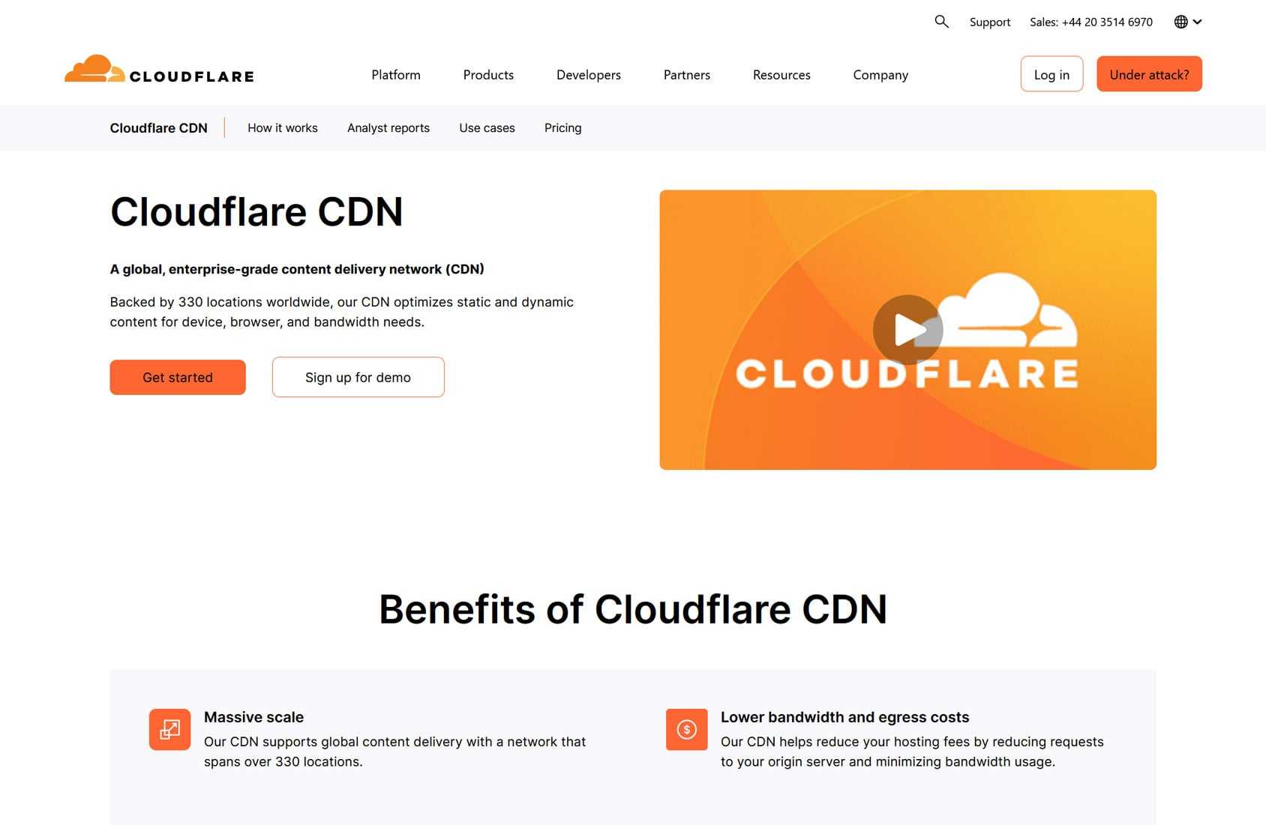The width and height of the screenshot is (1266, 825).
Task: Open the Resources menu
Action: point(781,75)
